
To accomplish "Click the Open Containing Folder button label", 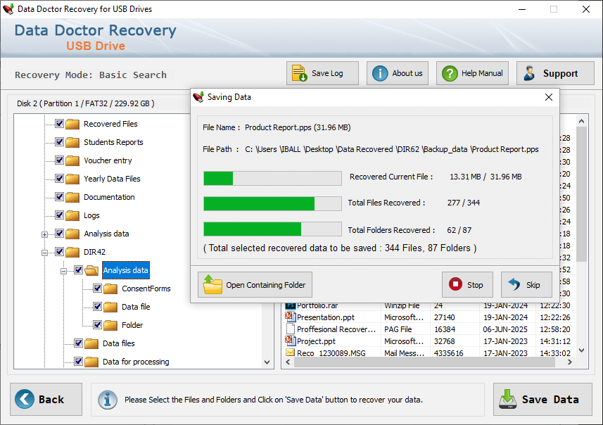I will pos(266,284).
